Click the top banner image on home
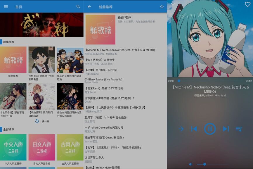The image size is (253, 169). point(41,25)
